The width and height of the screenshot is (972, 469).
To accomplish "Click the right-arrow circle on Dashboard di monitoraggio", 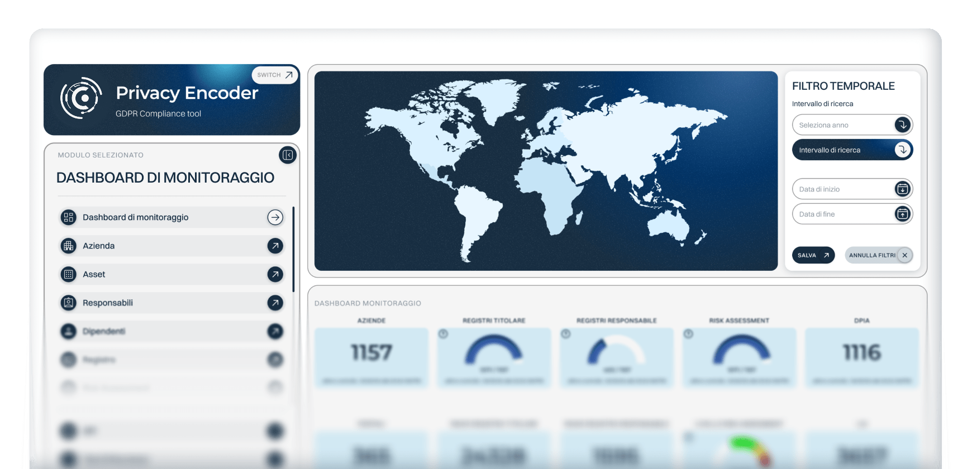I will coord(275,217).
